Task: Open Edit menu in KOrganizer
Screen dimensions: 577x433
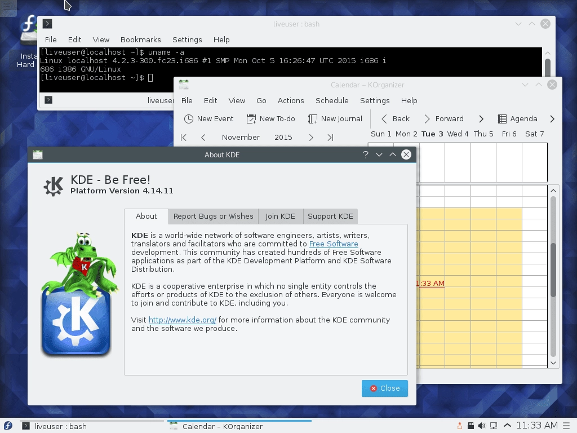Action: (211, 100)
